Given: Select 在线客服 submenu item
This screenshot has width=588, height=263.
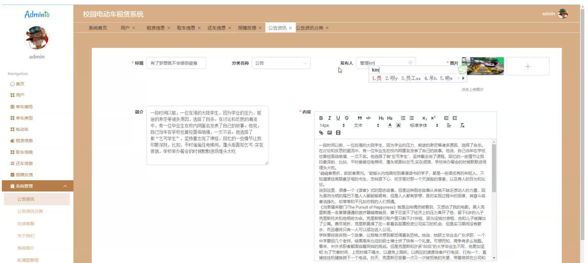Looking at the screenshot, I should [26, 224].
